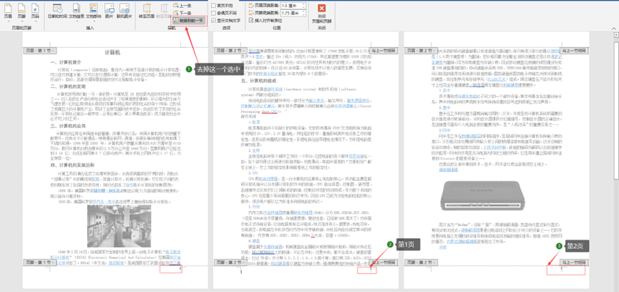Insert a 图片 picture into header

click(x=109, y=11)
